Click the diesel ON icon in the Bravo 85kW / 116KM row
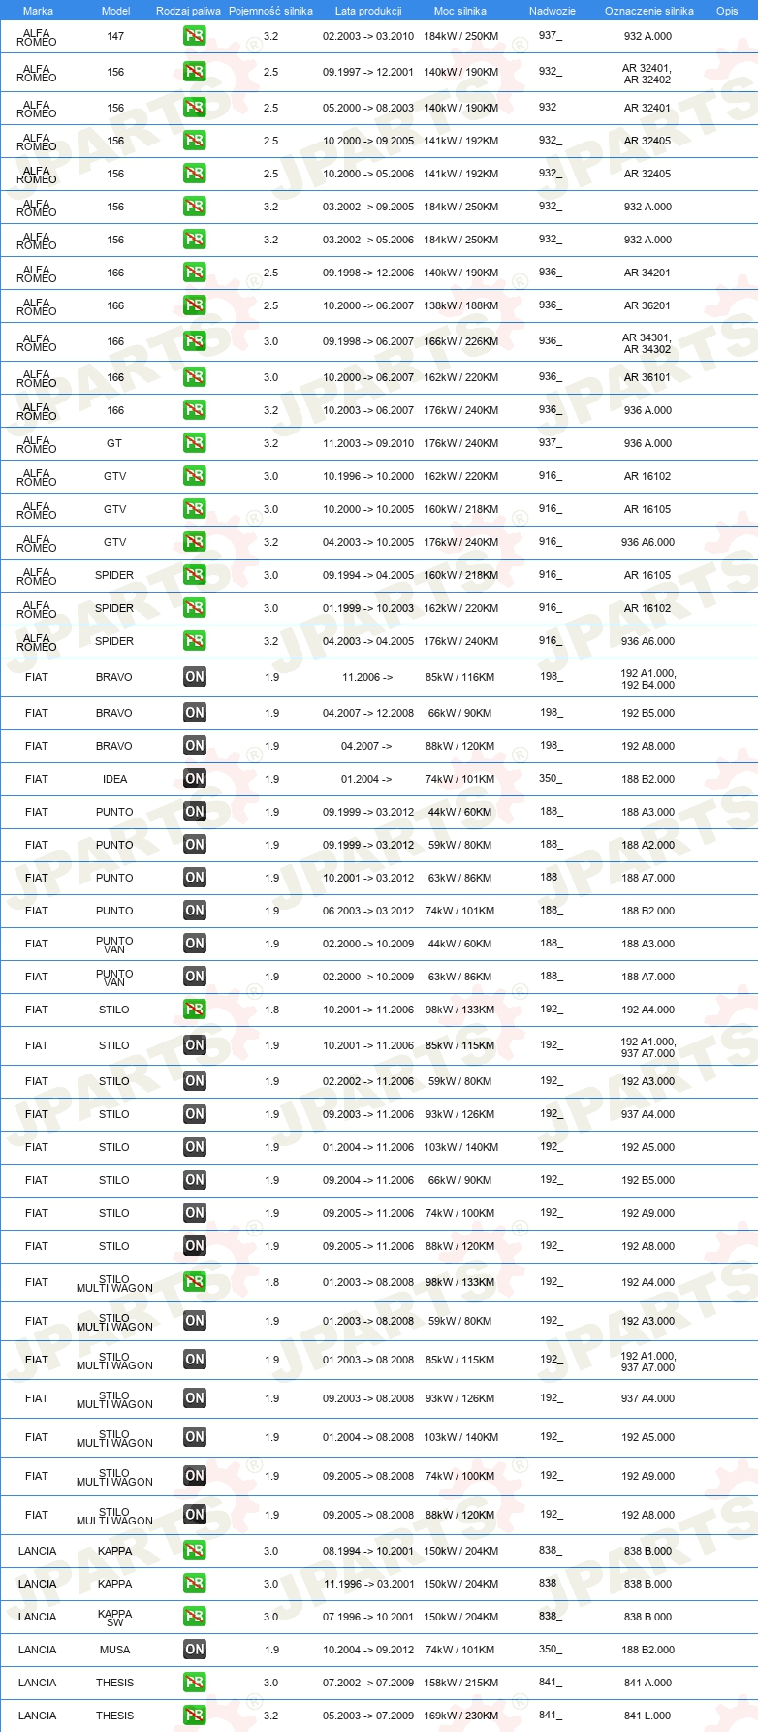The image size is (758, 1732). [195, 677]
